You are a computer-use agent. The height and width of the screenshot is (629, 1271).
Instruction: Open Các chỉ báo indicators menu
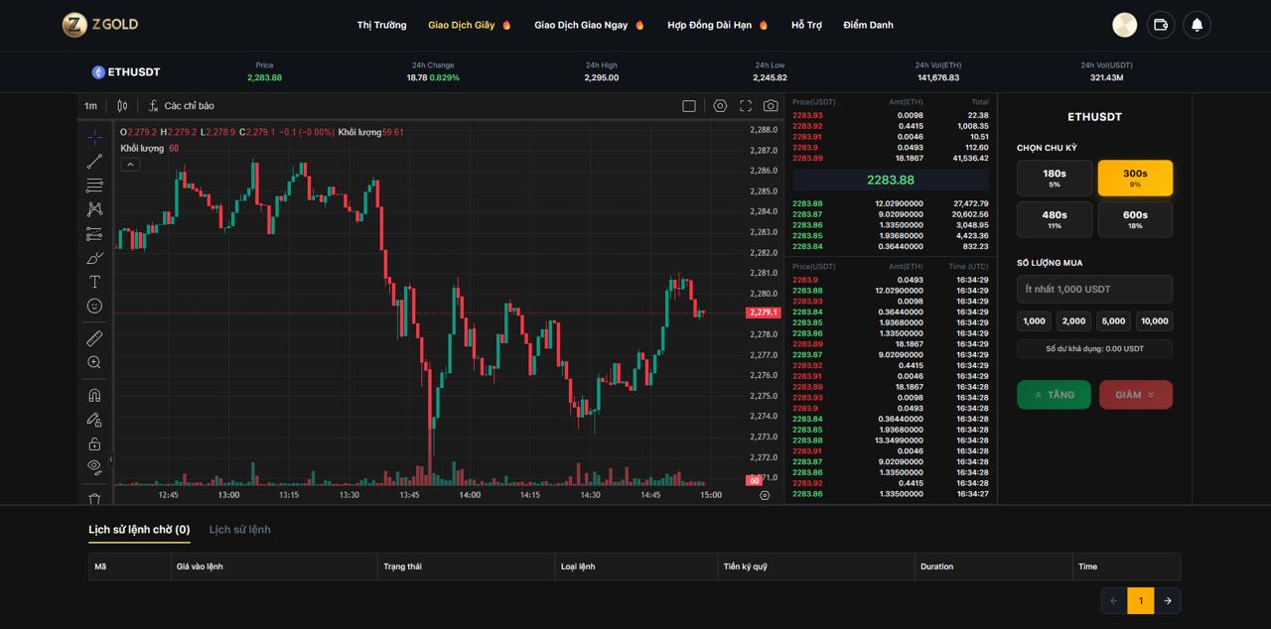pyautogui.click(x=182, y=106)
